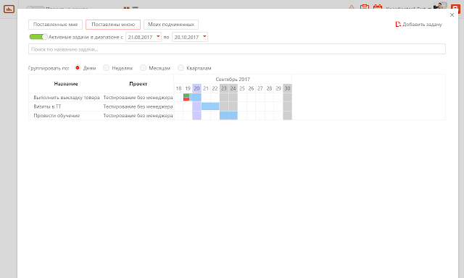Click the weekend day 23 column header
The image size is (464, 278).
pyautogui.click(x=224, y=88)
